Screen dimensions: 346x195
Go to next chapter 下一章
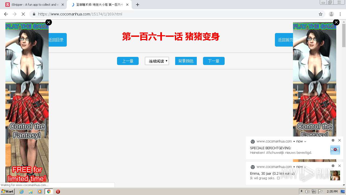(x=214, y=61)
